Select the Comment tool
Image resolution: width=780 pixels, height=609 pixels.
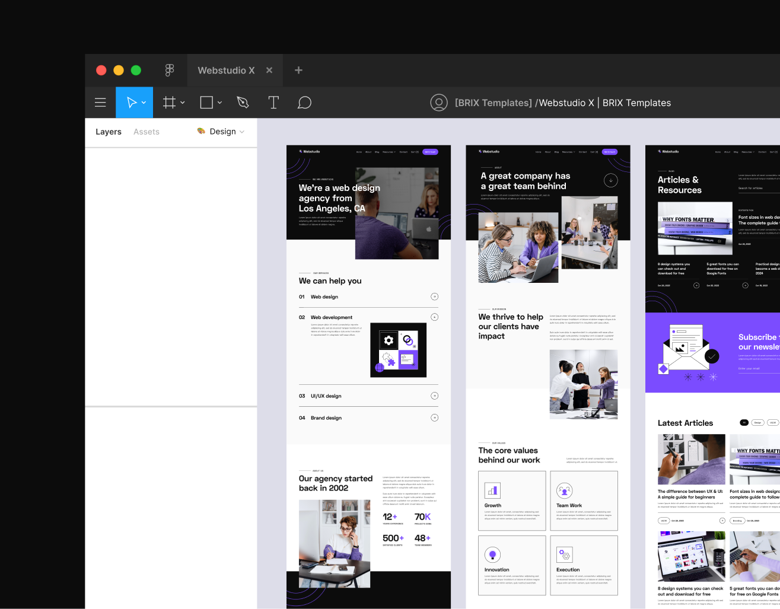click(304, 103)
